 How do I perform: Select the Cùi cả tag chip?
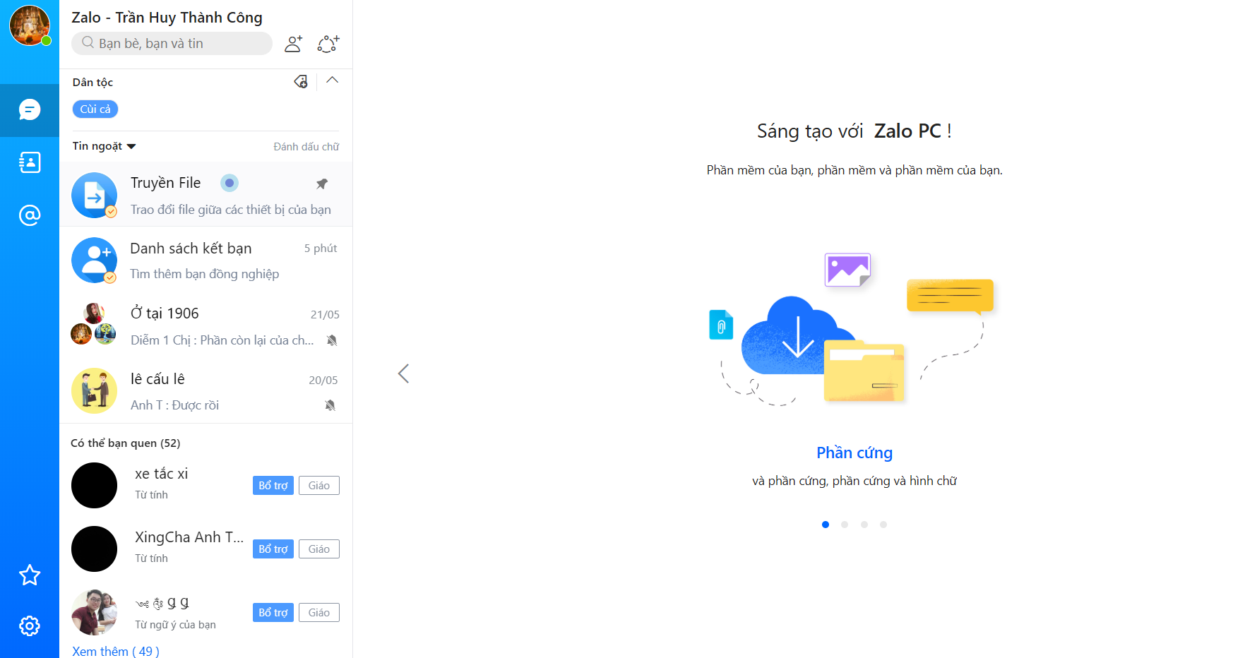pyautogui.click(x=95, y=109)
